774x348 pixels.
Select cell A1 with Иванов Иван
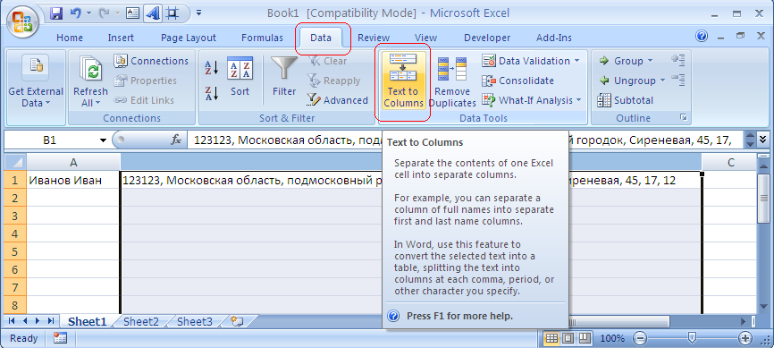point(73,181)
